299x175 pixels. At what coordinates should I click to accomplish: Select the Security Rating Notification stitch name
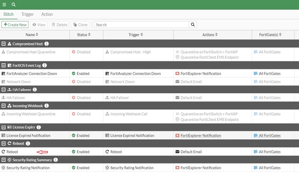click(x=28, y=168)
